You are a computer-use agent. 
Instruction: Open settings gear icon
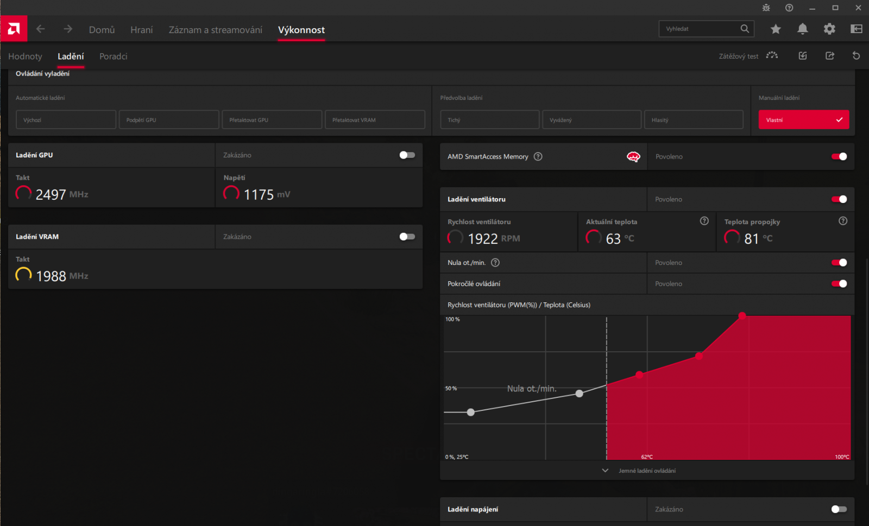(829, 29)
